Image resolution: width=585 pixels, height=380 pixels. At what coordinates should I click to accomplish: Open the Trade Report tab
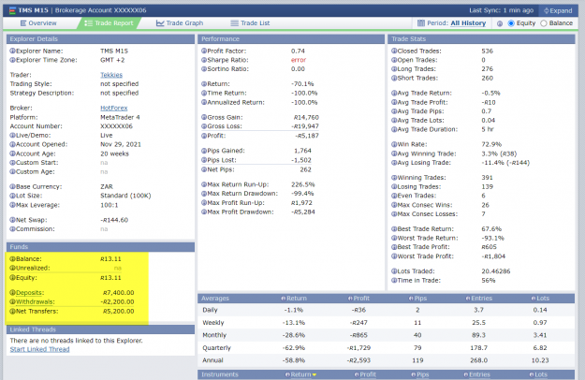click(x=109, y=23)
